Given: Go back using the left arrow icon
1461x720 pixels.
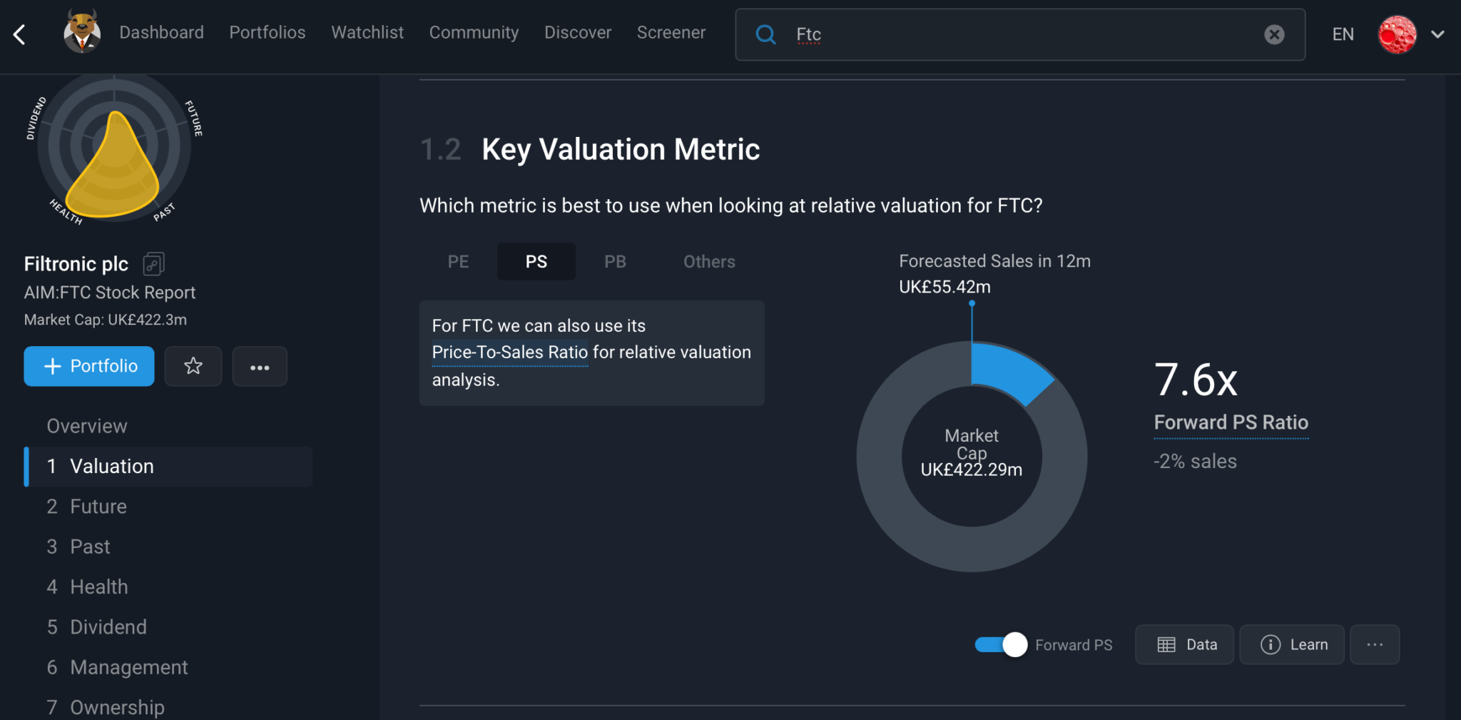Looking at the screenshot, I should pos(20,34).
